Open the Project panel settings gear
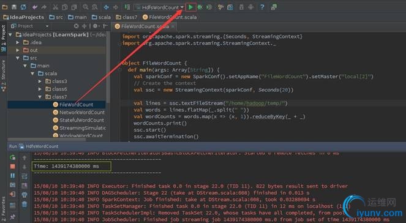 pos(96,26)
